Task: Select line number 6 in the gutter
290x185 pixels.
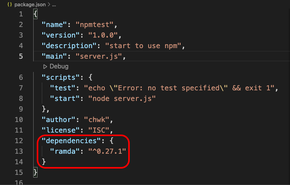Action: point(21,77)
